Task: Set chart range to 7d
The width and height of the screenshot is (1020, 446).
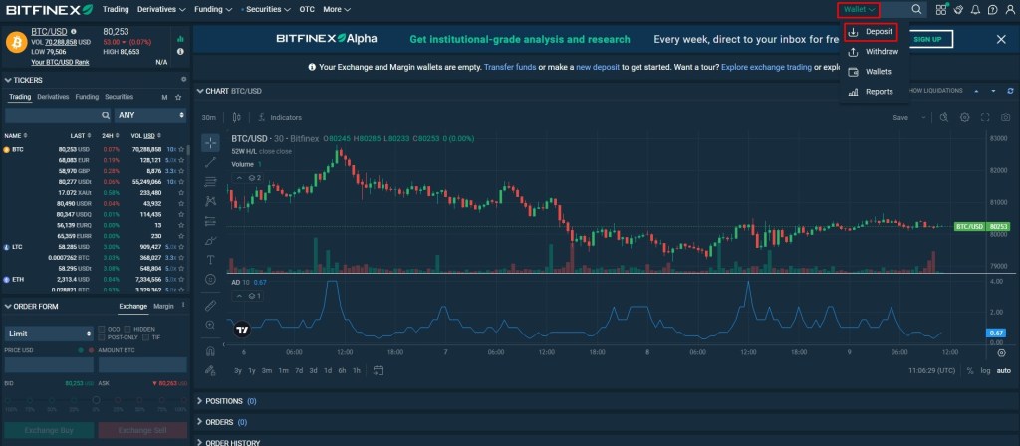Action: [299, 370]
